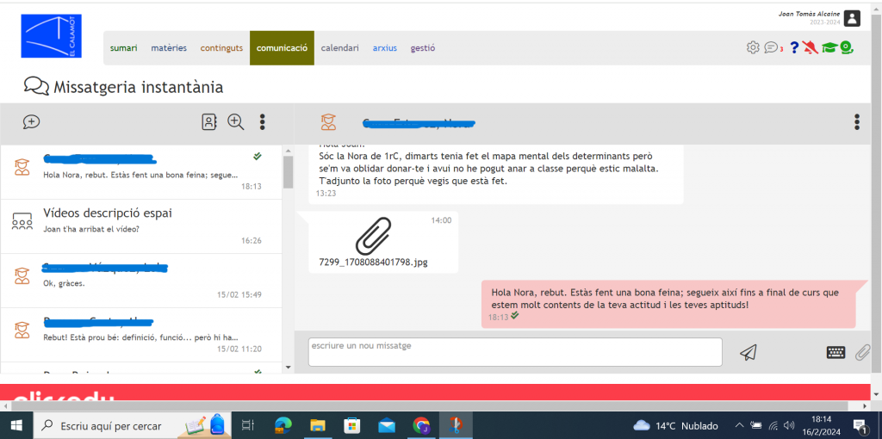Open unread messages speech bubble indicator

[773, 47]
